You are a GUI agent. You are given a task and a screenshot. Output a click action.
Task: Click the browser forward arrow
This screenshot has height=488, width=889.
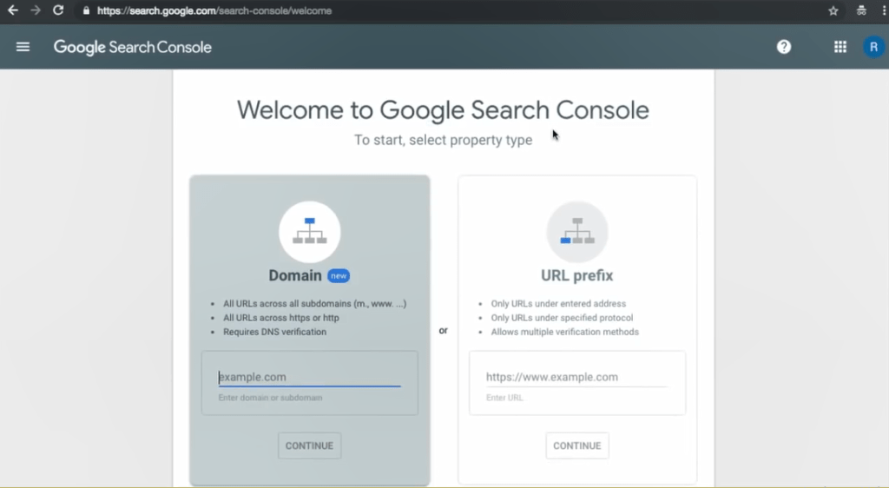[x=35, y=10]
